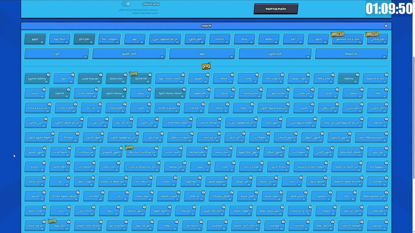Open the locked لغة الاشارة category

(141, 79)
